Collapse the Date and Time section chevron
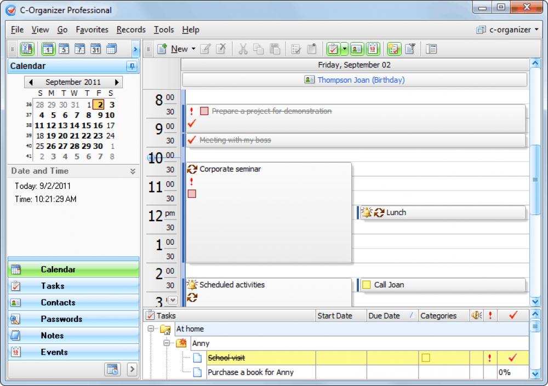This screenshot has height=386, width=548. pos(132,171)
